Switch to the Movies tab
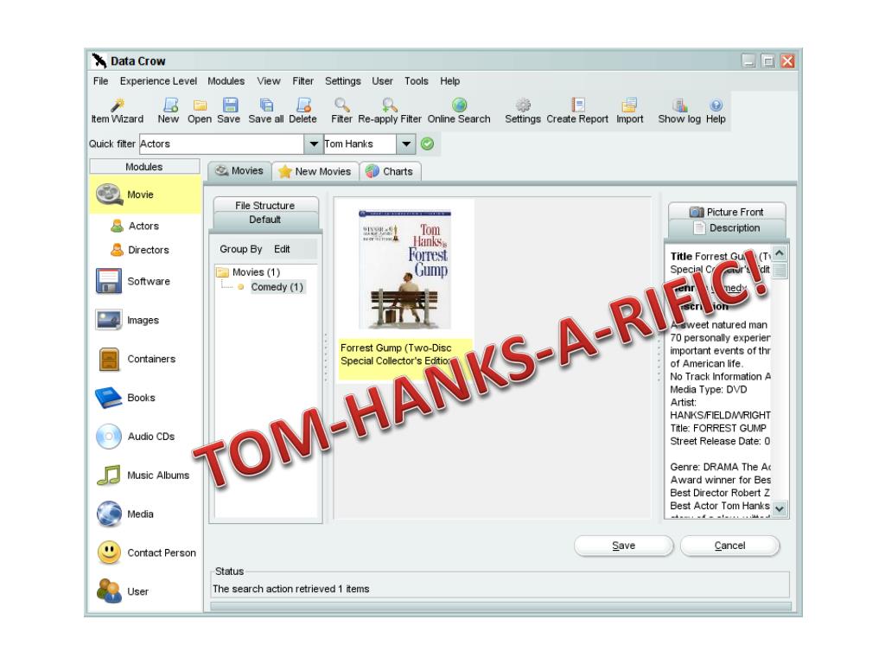Screen dimensions: 885x664 click(x=239, y=170)
